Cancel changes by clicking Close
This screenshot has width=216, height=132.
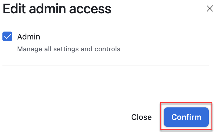click(141, 117)
